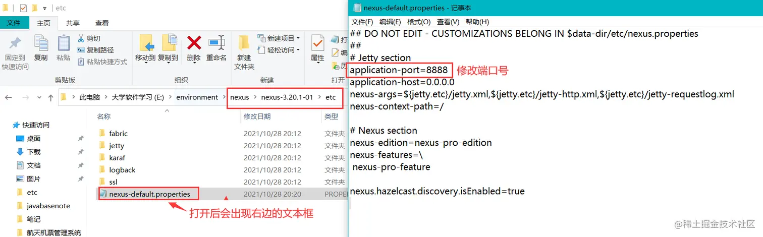This screenshot has height=237, width=763.
Task: Switch to the View (查看) ribbon tab
Action: pos(102,23)
